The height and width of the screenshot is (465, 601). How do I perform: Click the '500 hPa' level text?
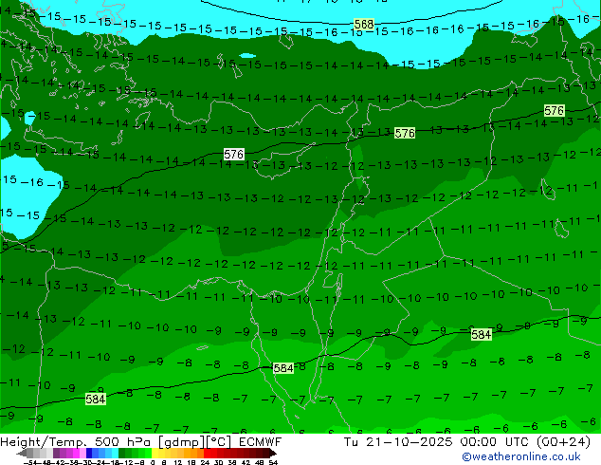tap(122, 442)
